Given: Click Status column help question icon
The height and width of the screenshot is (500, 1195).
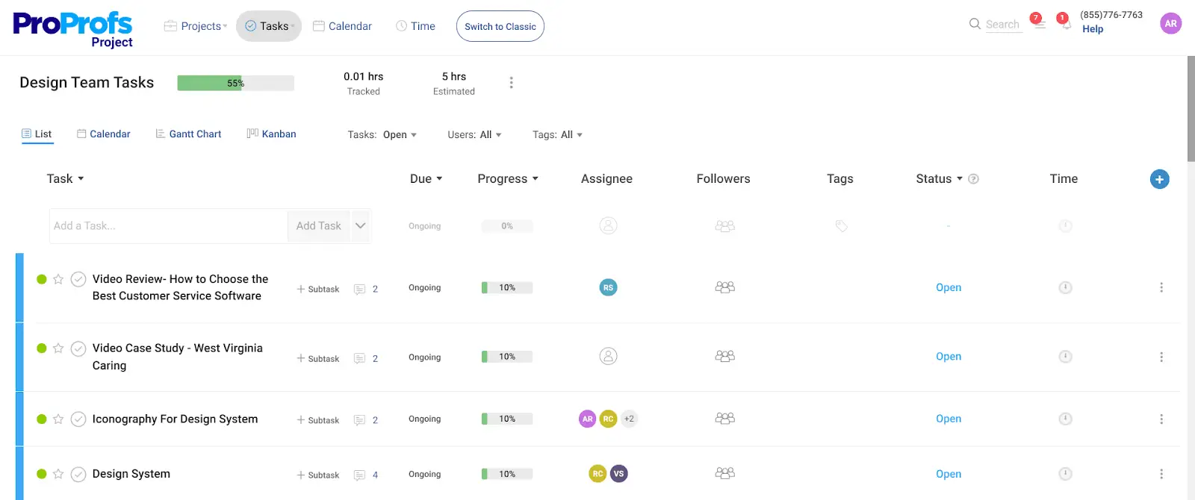Looking at the screenshot, I should pyautogui.click(x=973, y=179).
